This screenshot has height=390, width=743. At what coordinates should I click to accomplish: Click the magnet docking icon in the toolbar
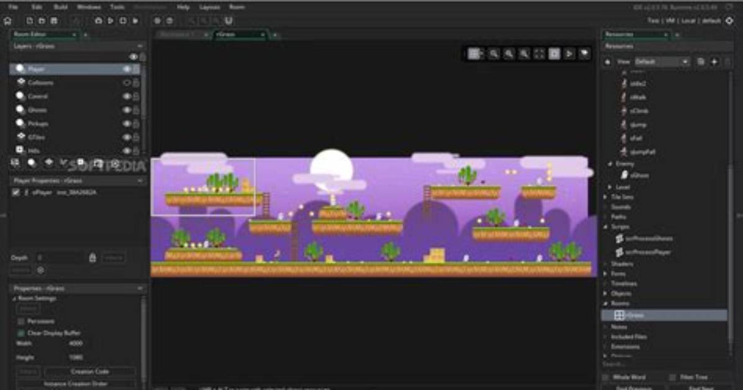(x=229, y=21)
